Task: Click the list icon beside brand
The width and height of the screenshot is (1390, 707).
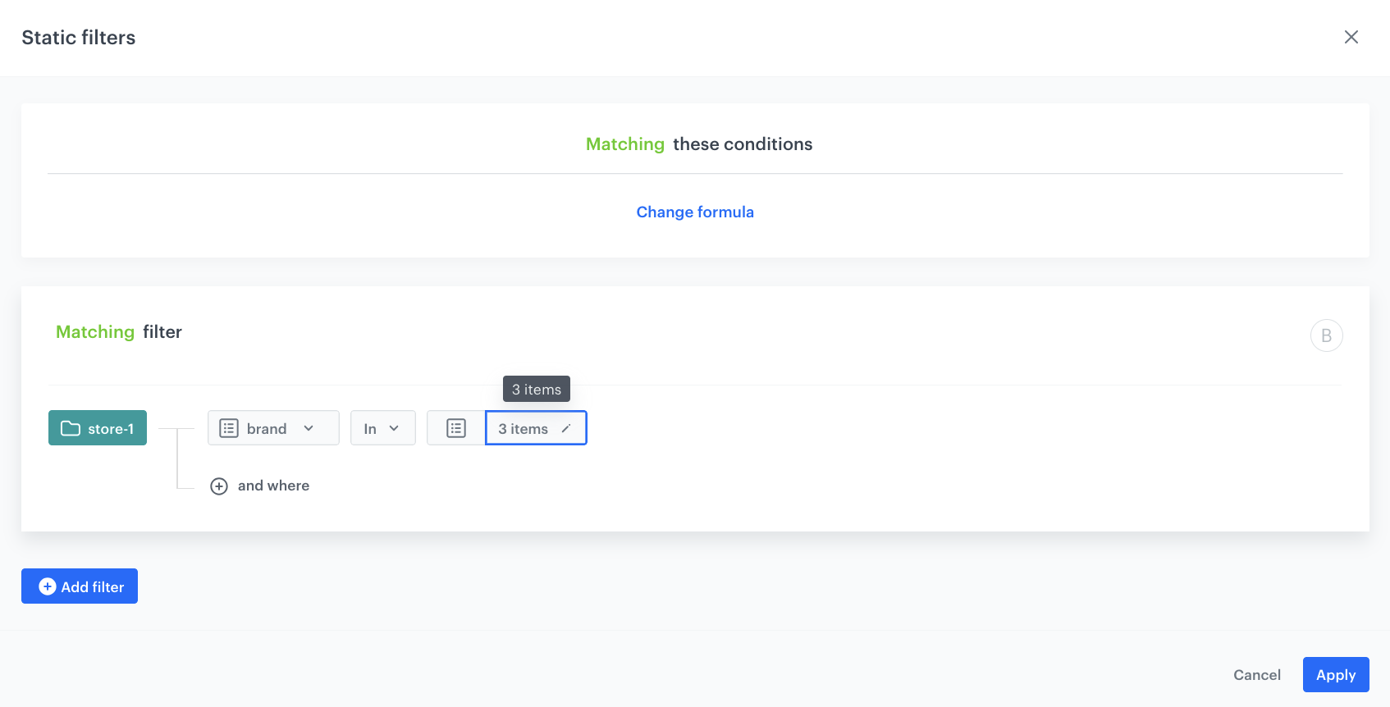Action: (229, 428)
